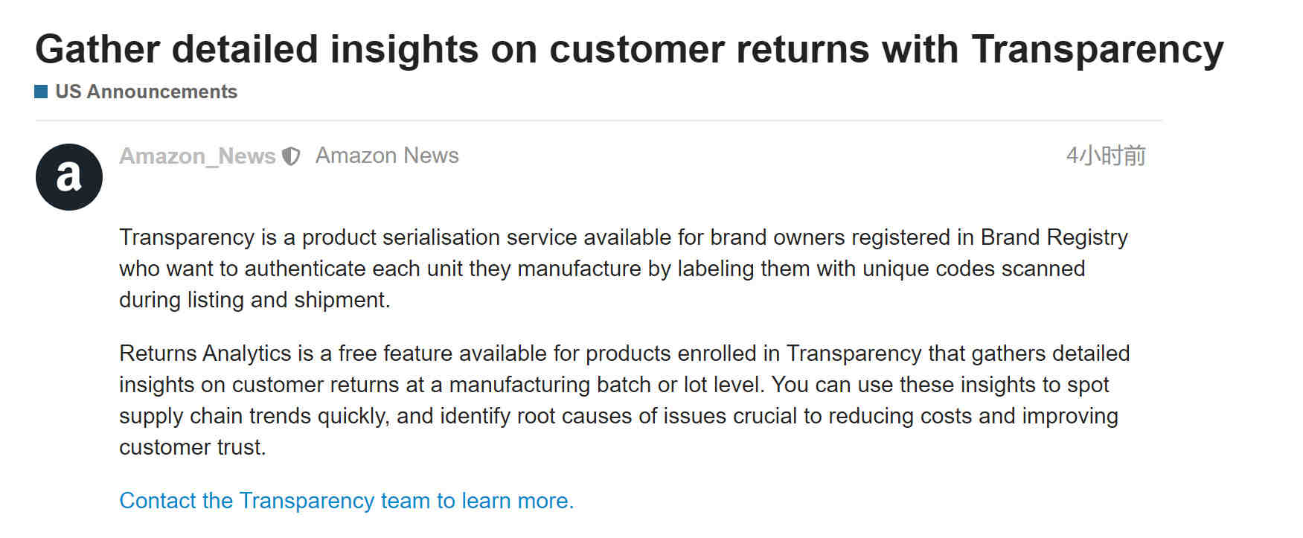This screenshot has width=1303, height=538.
Task: Click the "Amazon News" user title label
Action: [387, 156]
